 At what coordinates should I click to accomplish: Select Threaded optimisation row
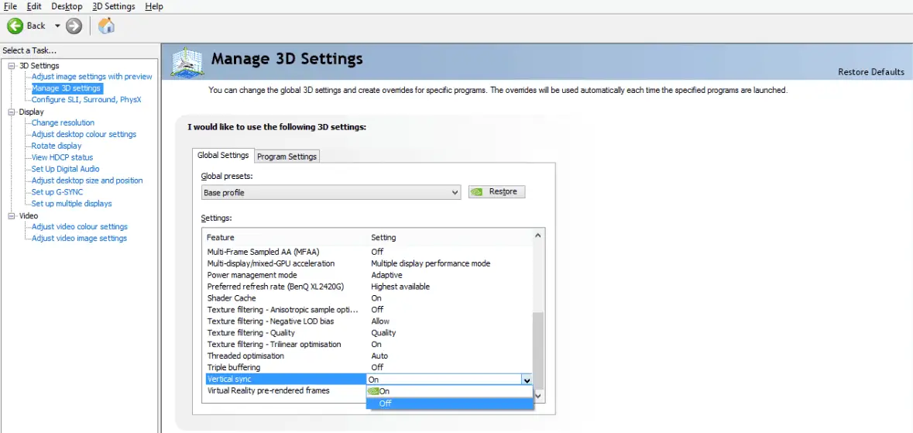click(x=369, y=356)
